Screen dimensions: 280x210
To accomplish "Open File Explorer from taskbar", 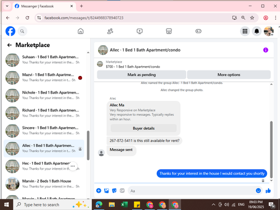I will coord(111,204).
